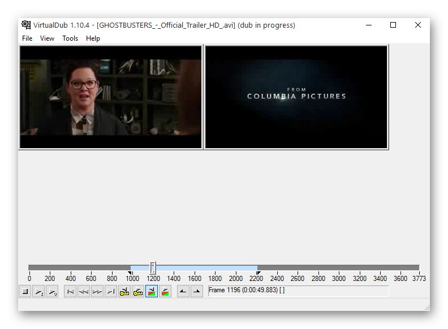This screenshot has height=329, width=448.
Task: Go to previous key frame icon
Action: (x=124, y=292)
